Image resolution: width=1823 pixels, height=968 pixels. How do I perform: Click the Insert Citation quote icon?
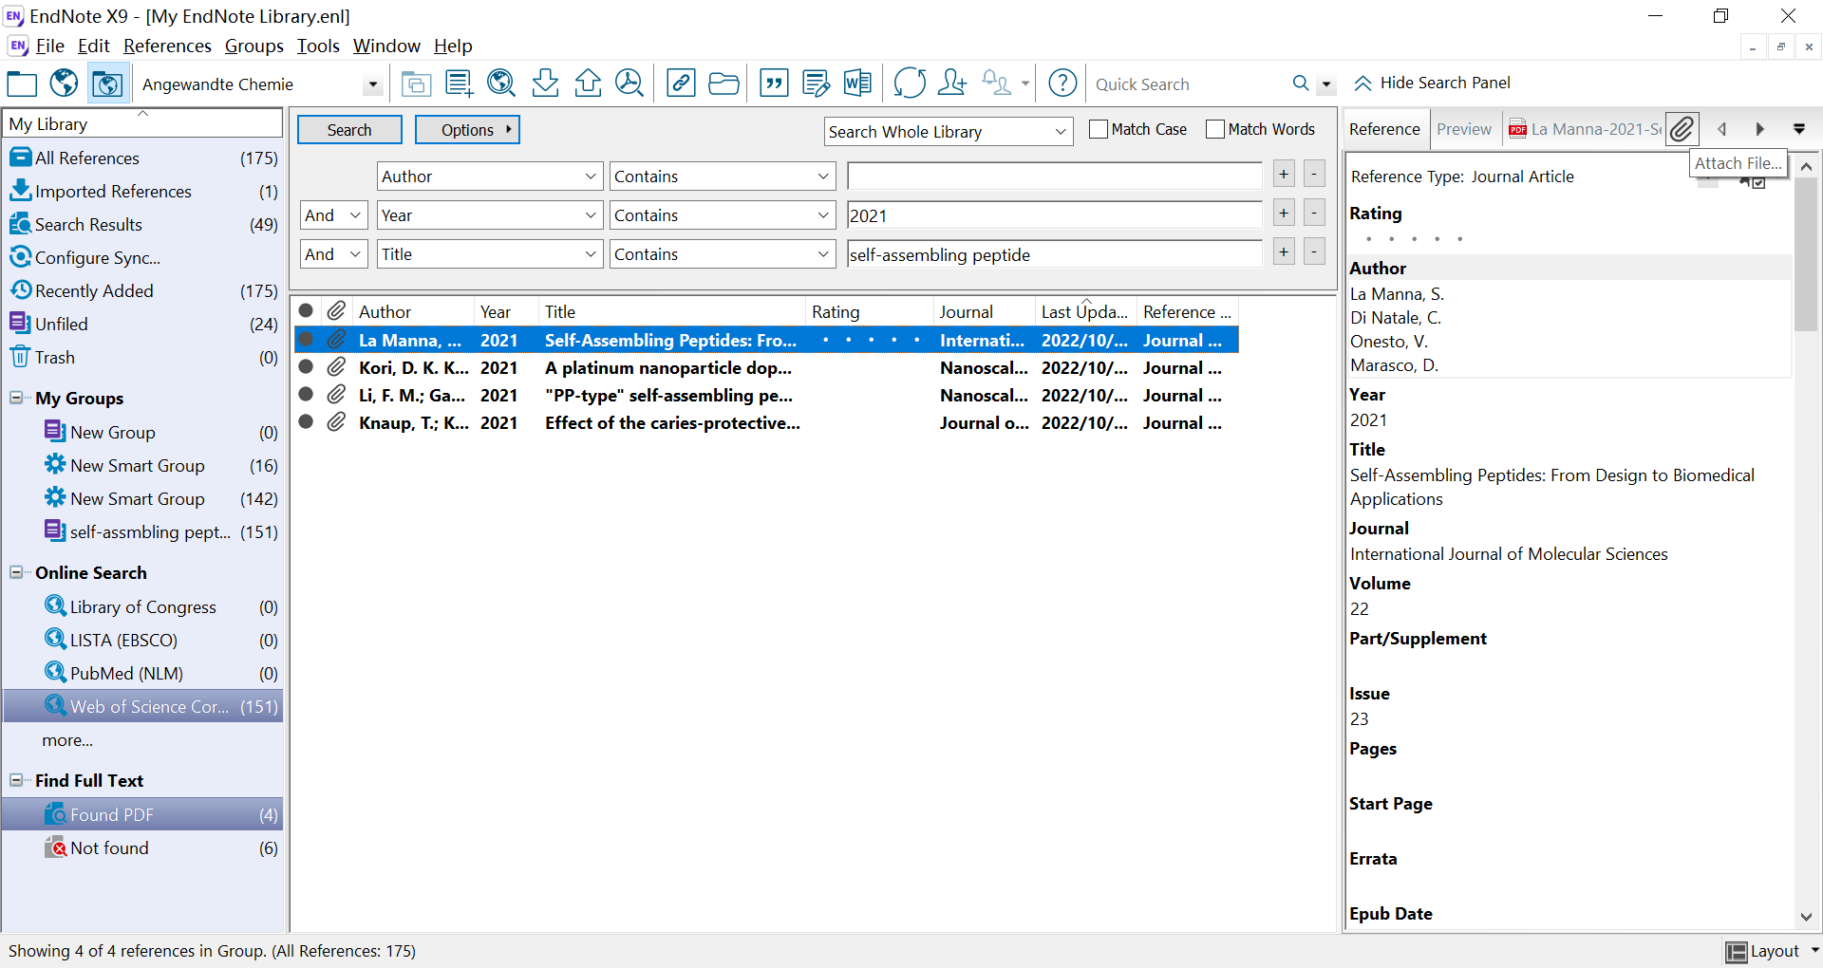[x=775, y=84]
